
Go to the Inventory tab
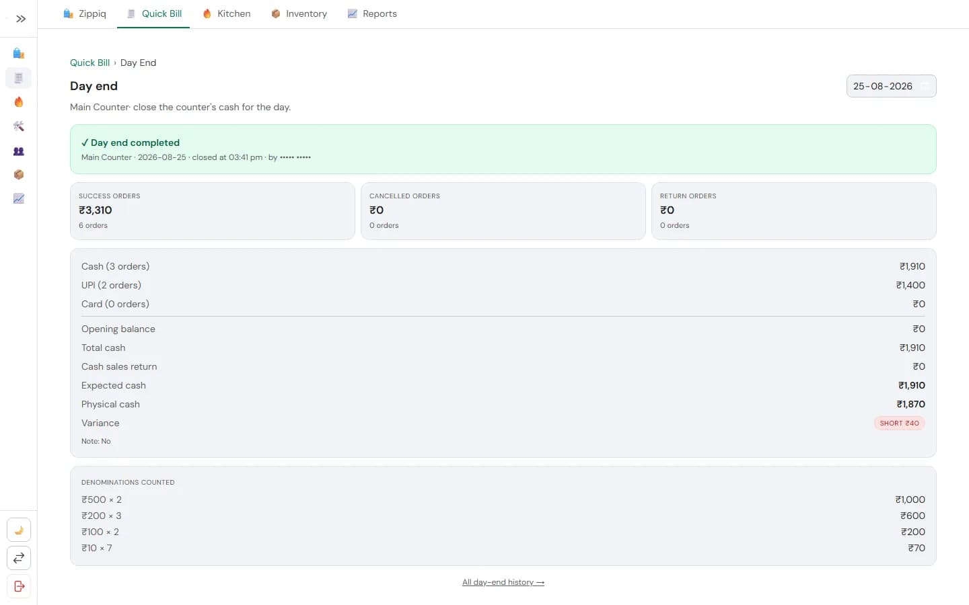(x=299, y=13)
